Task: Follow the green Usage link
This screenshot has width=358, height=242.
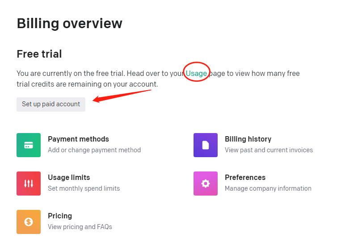Action: click(196, 73)
